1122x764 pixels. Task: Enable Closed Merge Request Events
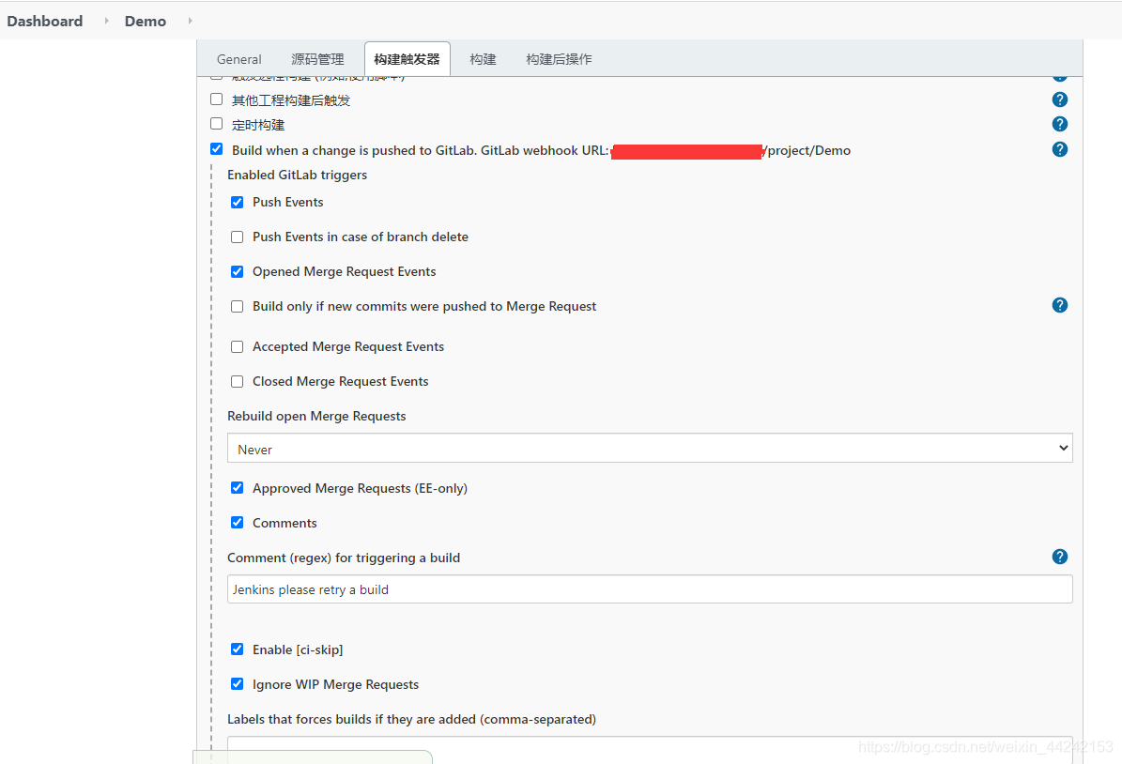click(237, 381)
